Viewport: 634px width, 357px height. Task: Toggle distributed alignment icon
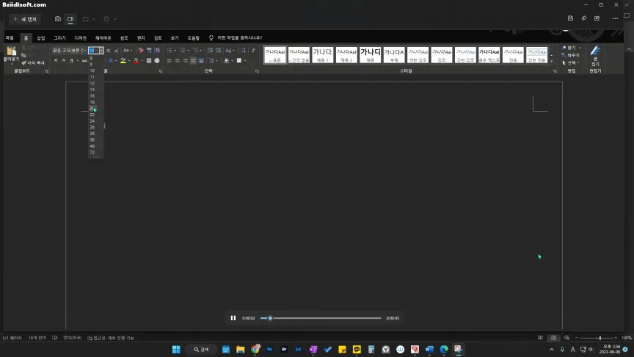[201, 61]
